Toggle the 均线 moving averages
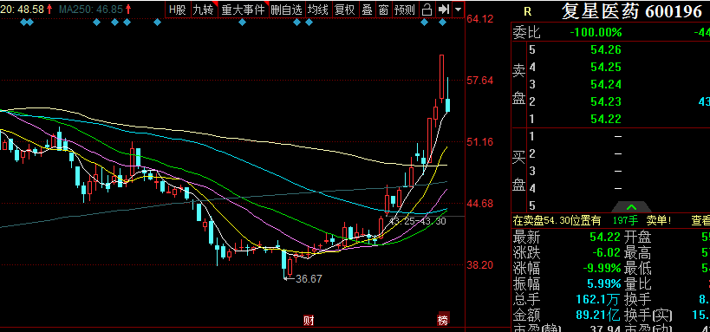Viewport: 710px width, 332px height. point(318,10)
